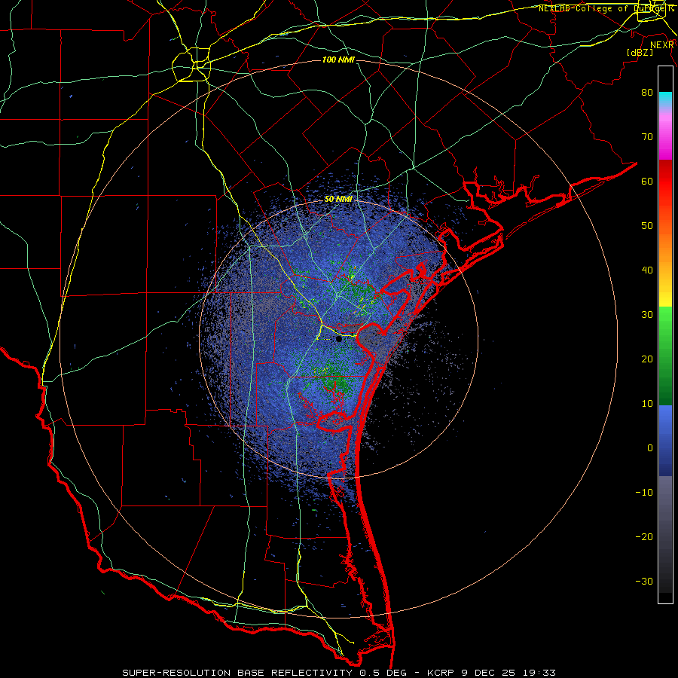Click the -30 value on the dBZ scale
Viewport: 678px width, 678px height.
click(644, 581)
